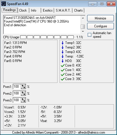
Task: Click the Pwm1 up/down stepper arrows
Action: 23,87
